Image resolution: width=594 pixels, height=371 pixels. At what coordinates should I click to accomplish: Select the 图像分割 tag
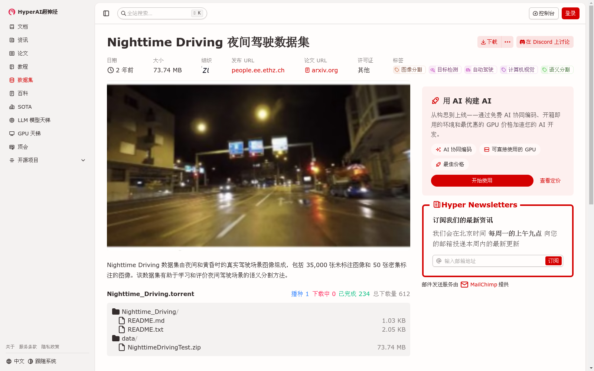[x=409, y=70]
